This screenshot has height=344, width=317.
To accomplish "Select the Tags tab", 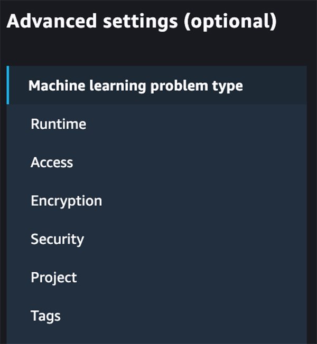I will pyautogui.click(x=45, y=316).
